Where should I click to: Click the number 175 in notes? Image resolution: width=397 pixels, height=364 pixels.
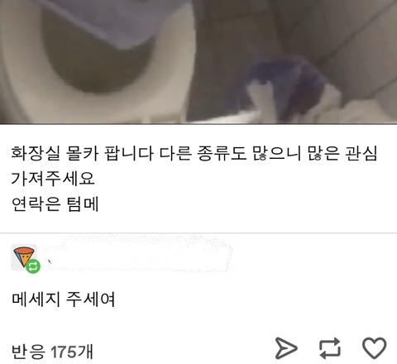tap(64, 352)
